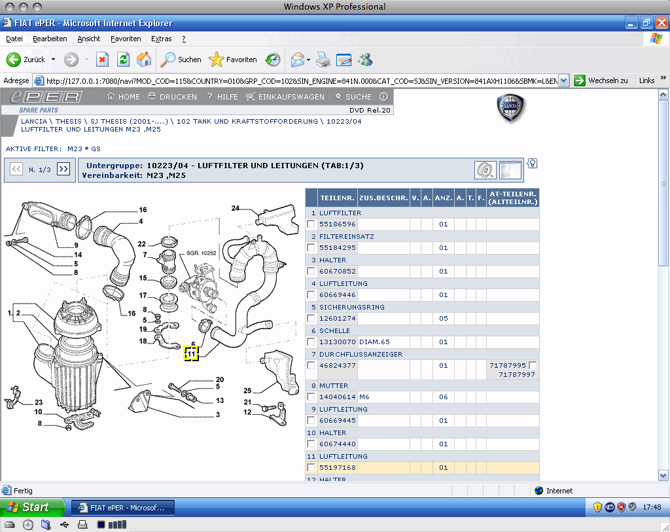Click the Lancia brand logo
Image resolution: width=670 pixels, height=532 pixels.
point(510,108)
